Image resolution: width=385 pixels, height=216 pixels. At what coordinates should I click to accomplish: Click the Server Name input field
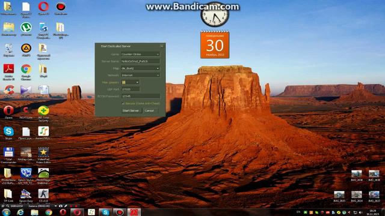[140, 61]
